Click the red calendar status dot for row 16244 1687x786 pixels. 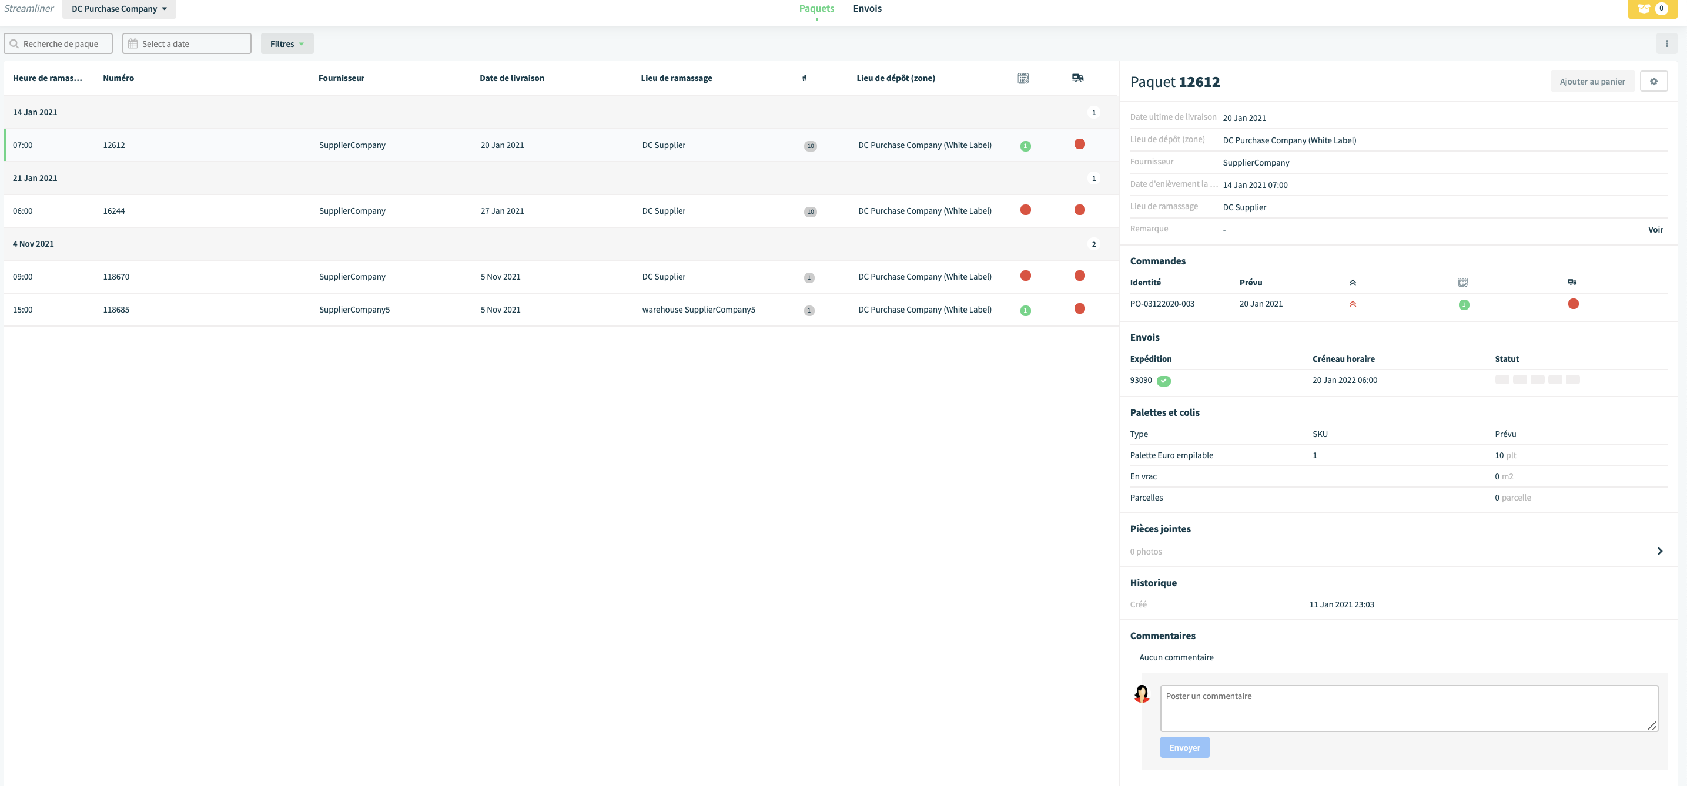coord(1026,210)
